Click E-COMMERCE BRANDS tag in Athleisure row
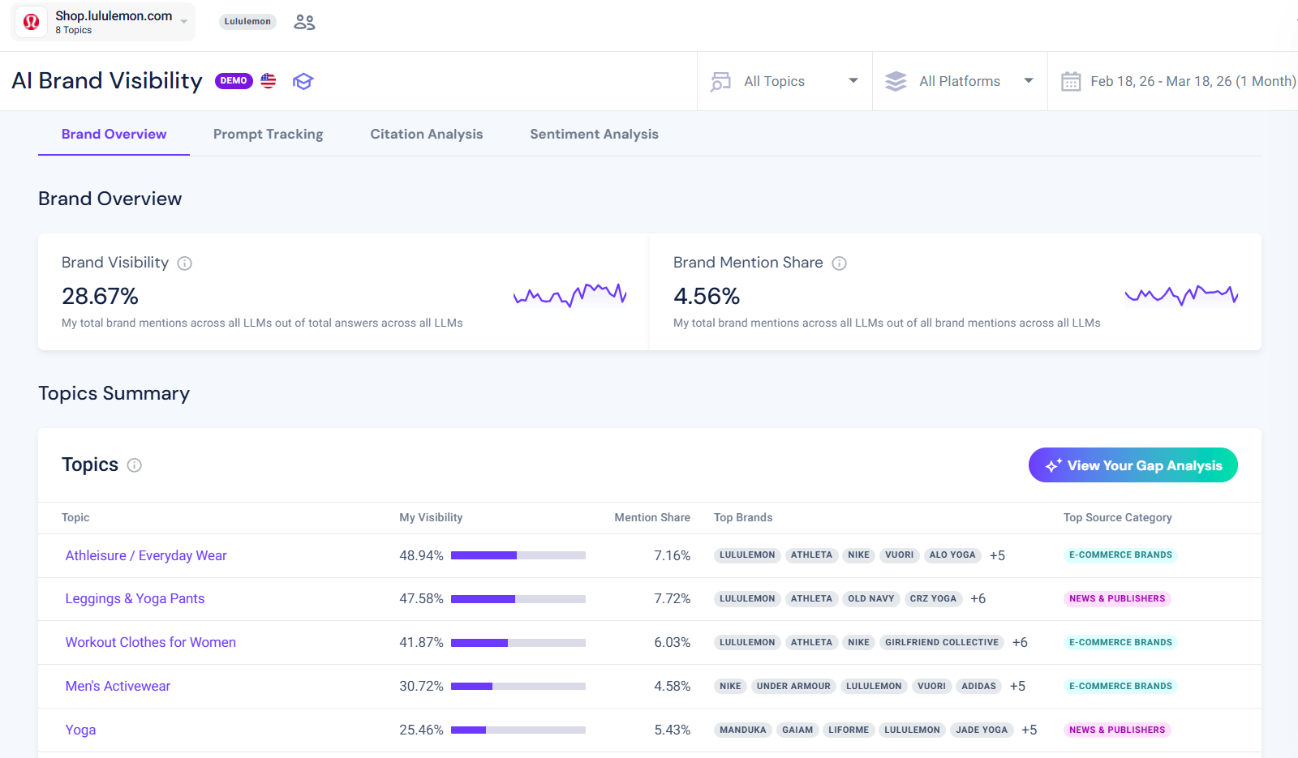 [x=1120, y=555]
